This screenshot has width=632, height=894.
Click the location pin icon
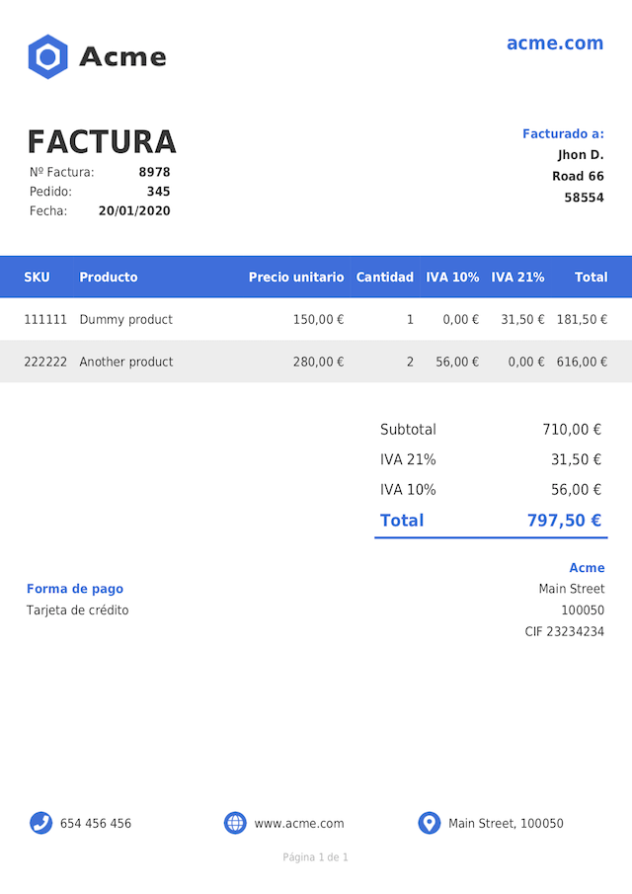point(430,823)
